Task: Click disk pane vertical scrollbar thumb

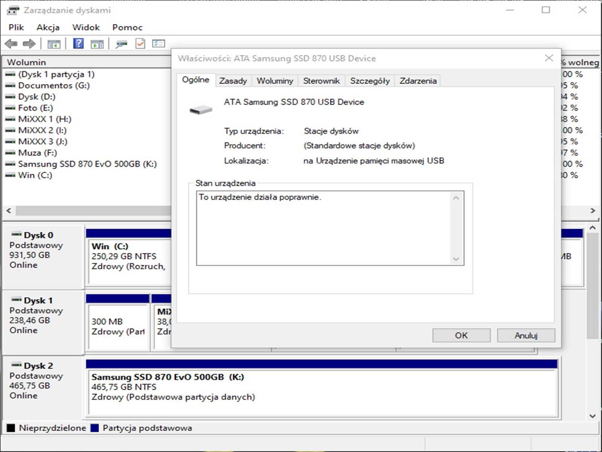Action: tap(593, 286)
